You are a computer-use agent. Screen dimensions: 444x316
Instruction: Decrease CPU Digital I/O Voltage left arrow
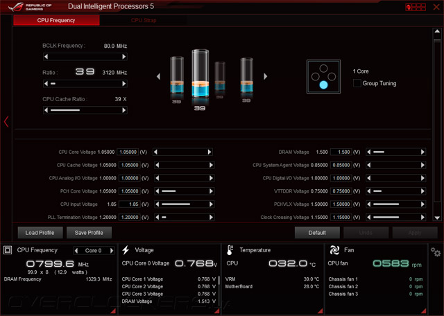pos(368,178)
